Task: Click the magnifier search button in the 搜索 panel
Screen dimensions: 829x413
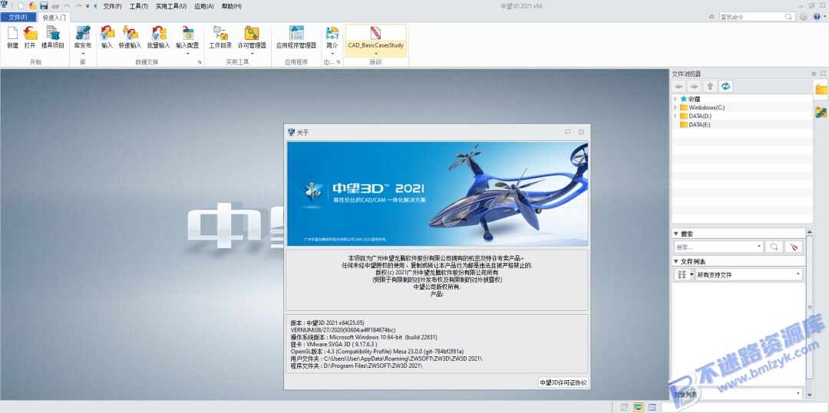Action: 774,246
